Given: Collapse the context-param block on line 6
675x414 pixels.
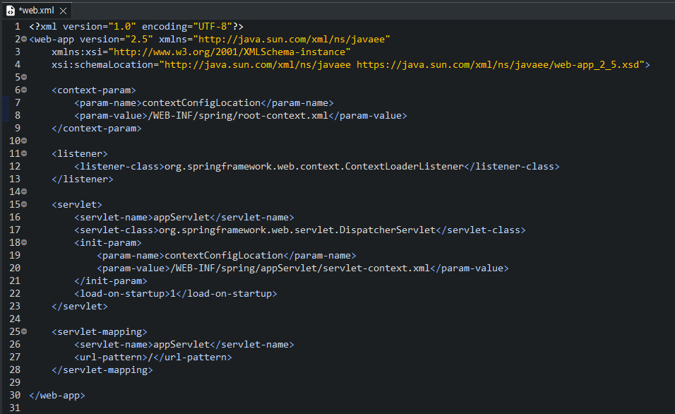Looking at the screenshot, I should click(24, 90).
